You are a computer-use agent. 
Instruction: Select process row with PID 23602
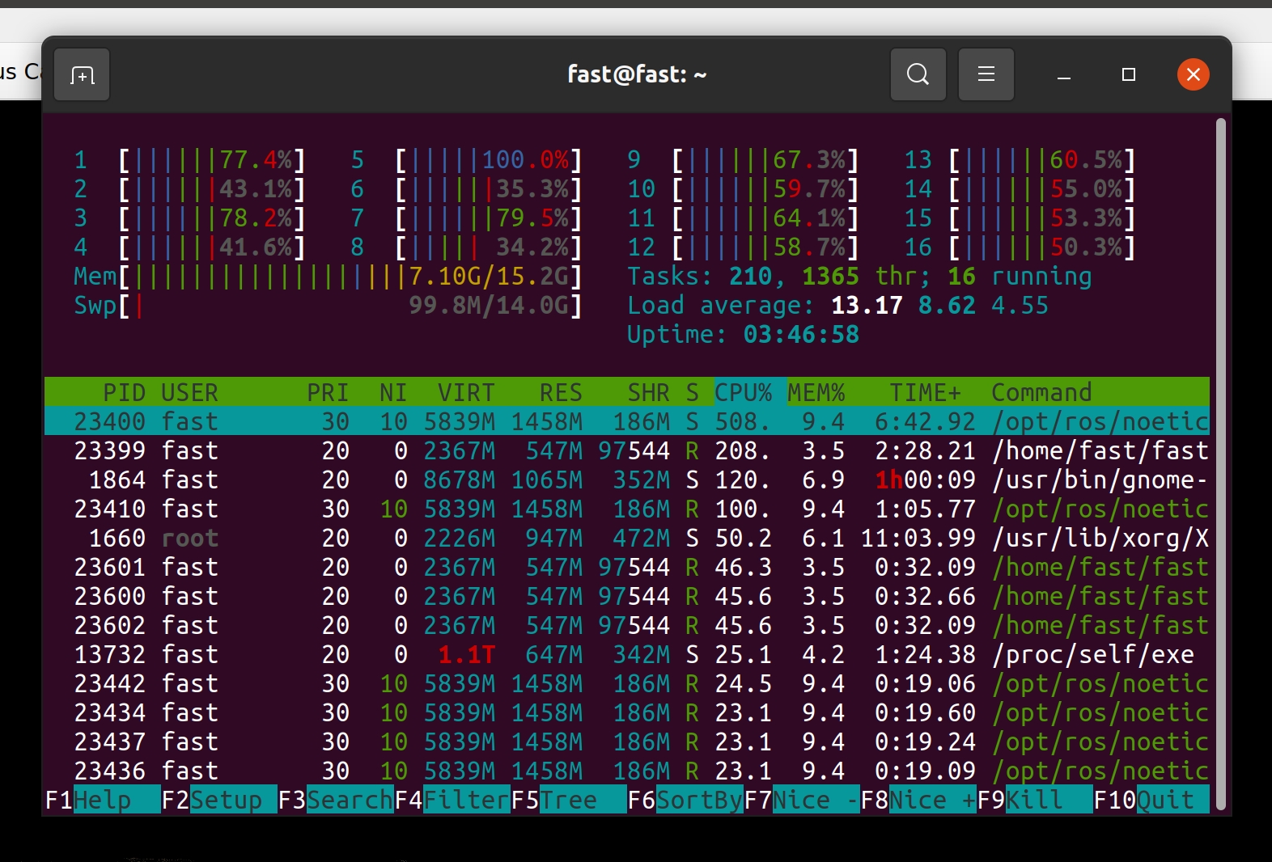[627, 625]
